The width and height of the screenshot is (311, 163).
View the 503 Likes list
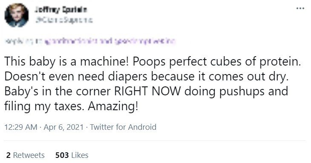72,155
